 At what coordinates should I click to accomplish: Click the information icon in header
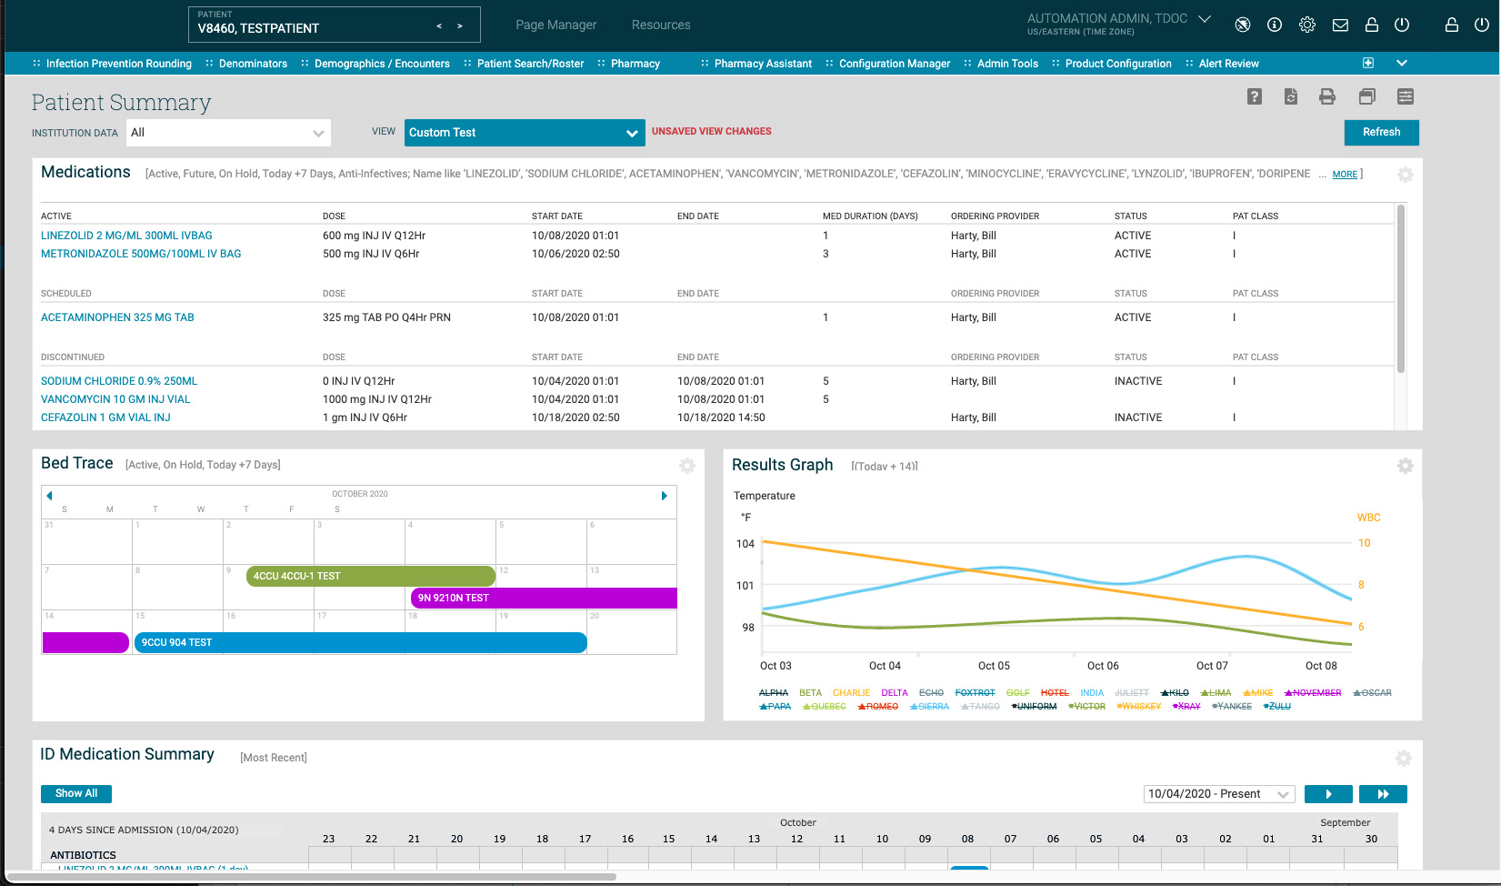pyautogui.click(x=1275, y=25)
